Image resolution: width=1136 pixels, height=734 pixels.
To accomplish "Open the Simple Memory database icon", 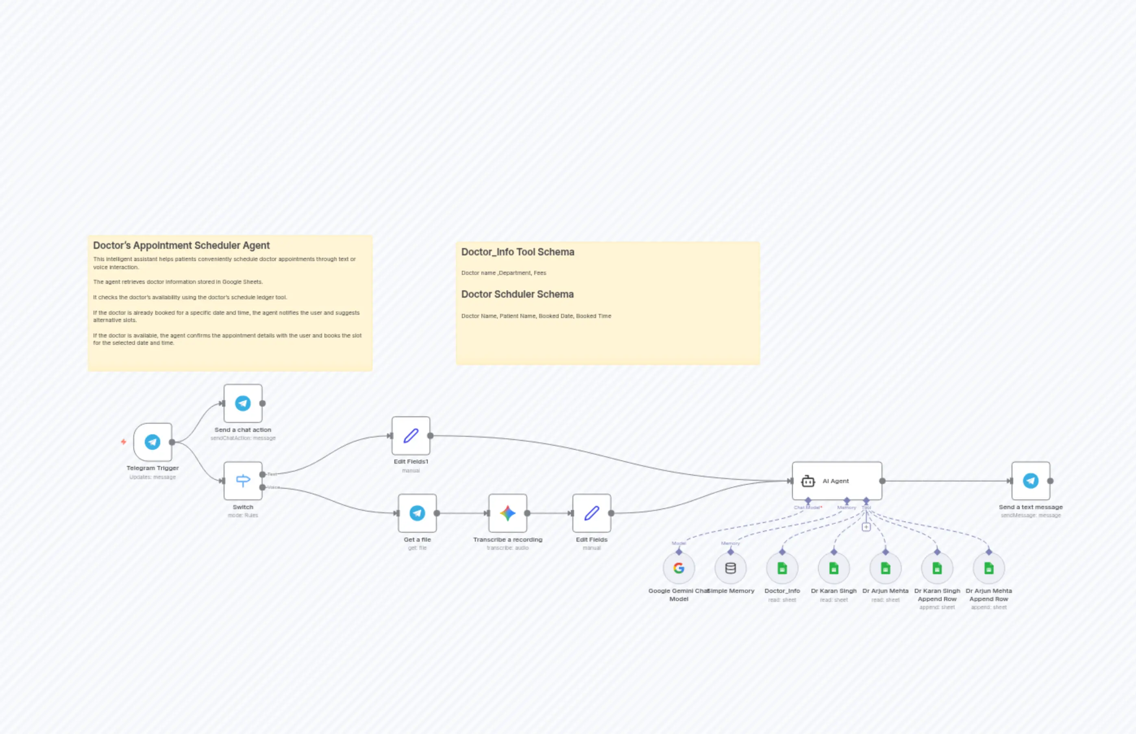I will [x=731, y=568].
